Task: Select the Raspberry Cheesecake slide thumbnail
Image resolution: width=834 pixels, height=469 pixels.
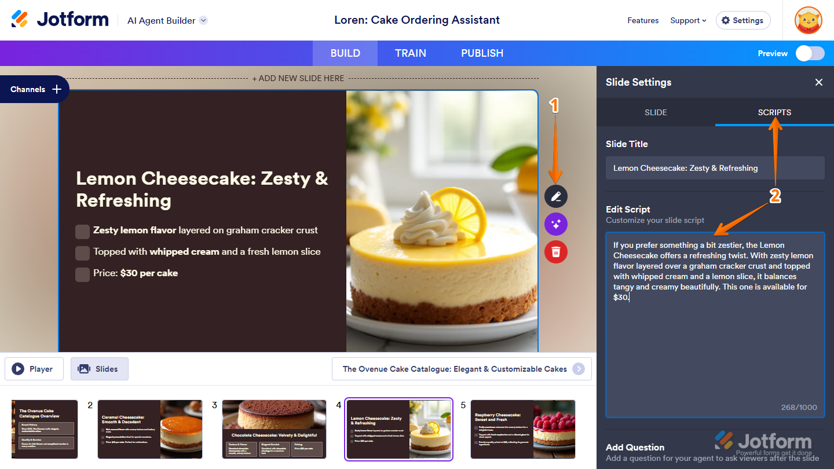Action: 523,429
